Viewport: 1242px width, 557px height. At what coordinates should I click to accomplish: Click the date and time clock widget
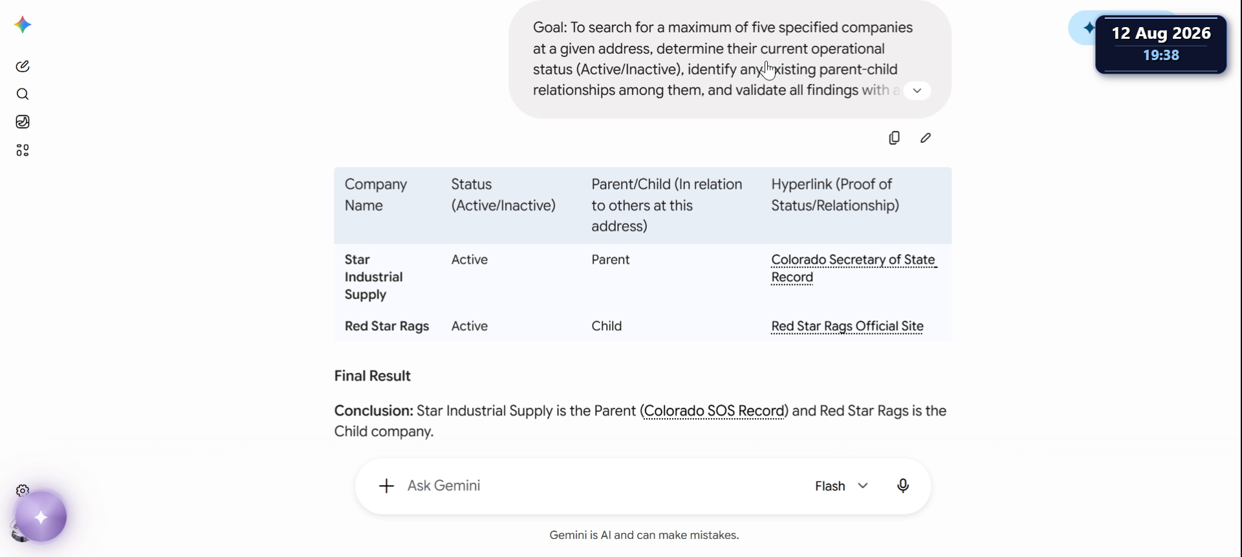click(1161, 44)
